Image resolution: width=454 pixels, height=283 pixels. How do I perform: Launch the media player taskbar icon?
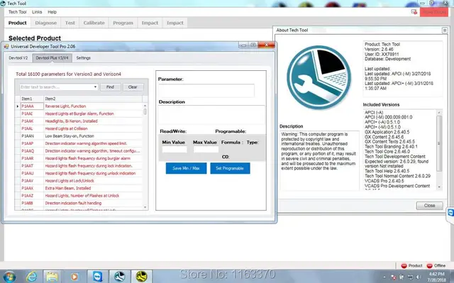coord(74,277)
